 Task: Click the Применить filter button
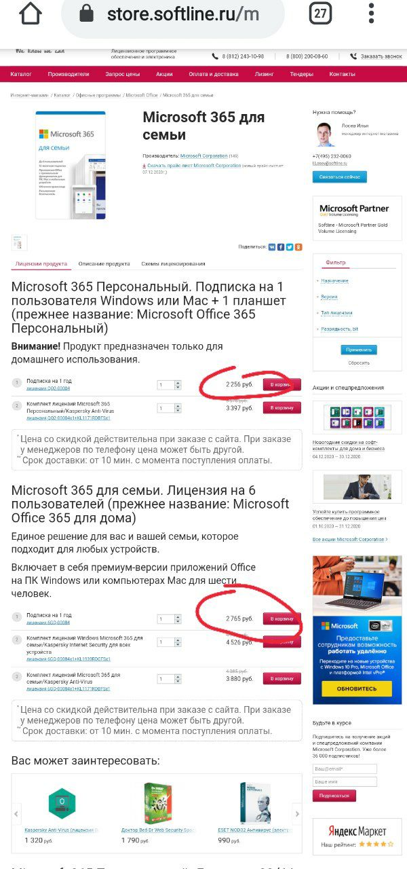click(x=359, y=350)
